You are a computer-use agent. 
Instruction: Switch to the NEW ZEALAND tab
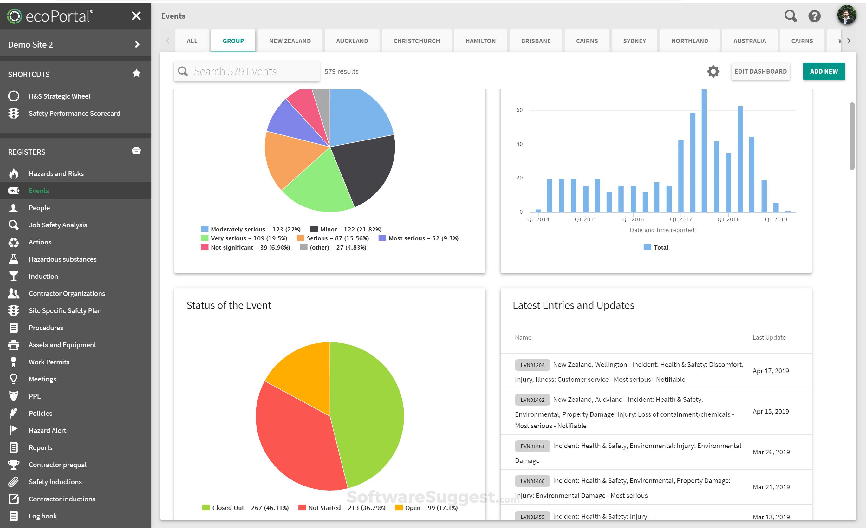tap(290, 40)
